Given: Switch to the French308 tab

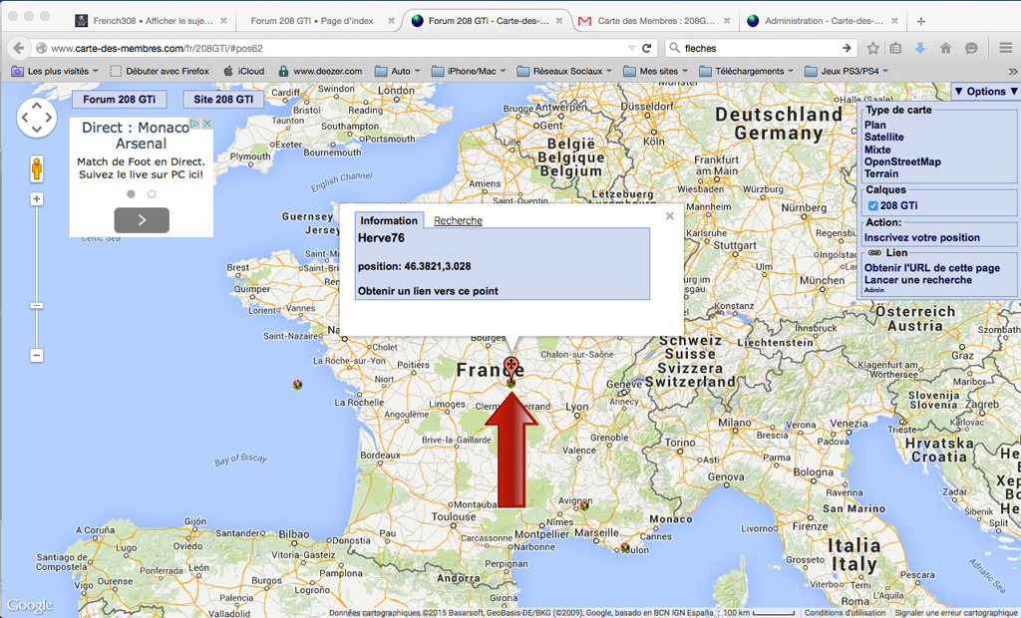Looking at the screenshot, I should point(153,21).
